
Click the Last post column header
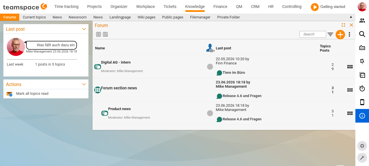click(223, 48)
